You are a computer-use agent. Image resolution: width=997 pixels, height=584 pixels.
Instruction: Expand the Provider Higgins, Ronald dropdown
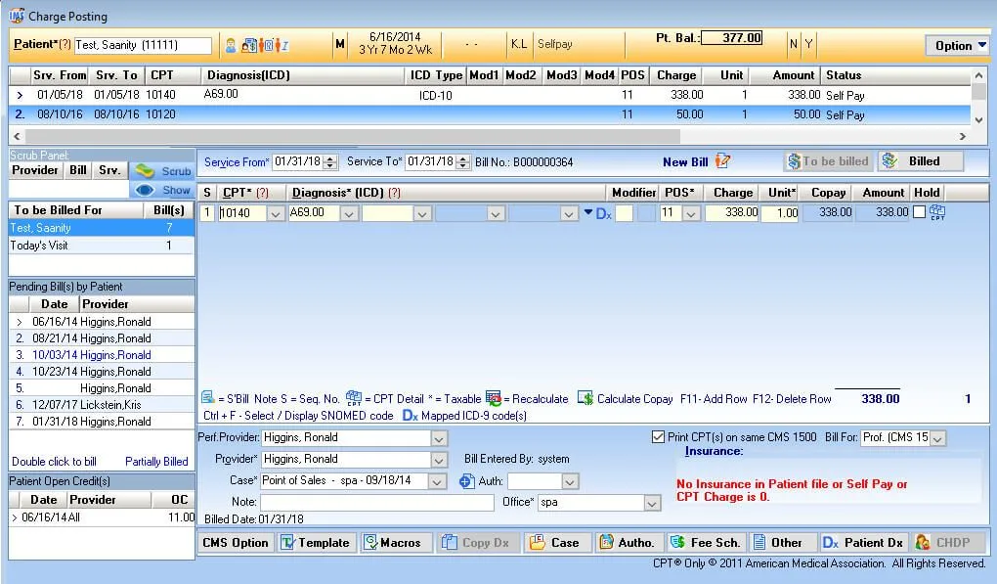pyautogui.click(x=439, y=460)
